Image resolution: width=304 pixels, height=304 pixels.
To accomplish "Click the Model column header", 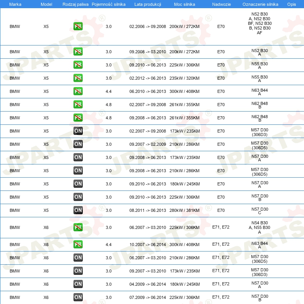I will [x=46, y=4].
